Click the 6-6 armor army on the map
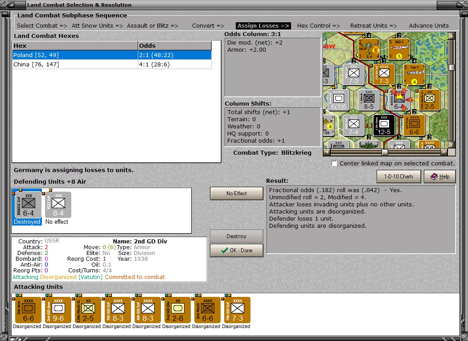The height and width of the screenshot is (341, 468). [x=414, y=125]
